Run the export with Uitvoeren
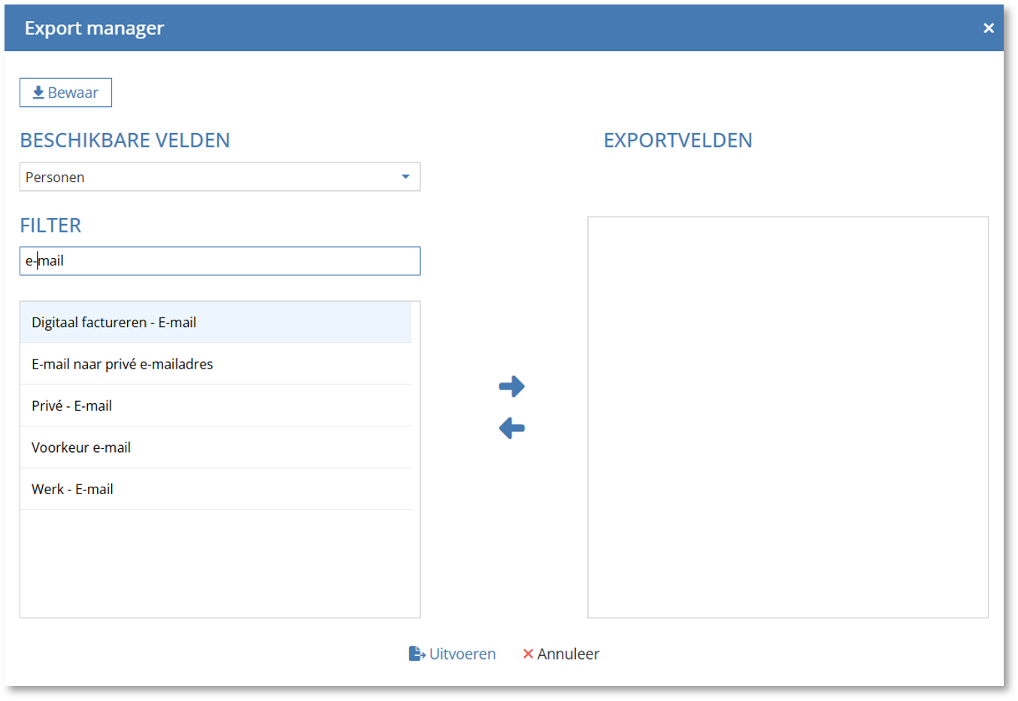 tap(462, 654)
